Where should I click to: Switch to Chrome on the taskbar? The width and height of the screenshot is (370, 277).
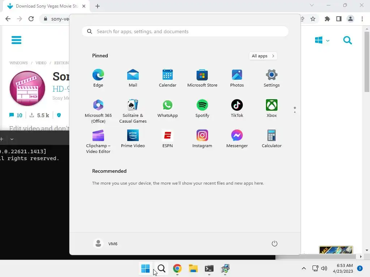(177, 268)
